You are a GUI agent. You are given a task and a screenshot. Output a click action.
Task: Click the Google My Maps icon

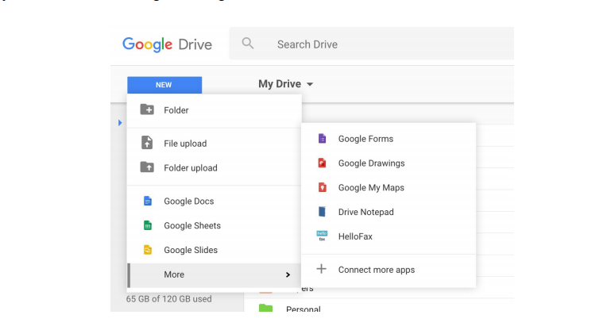coord(322,188)
